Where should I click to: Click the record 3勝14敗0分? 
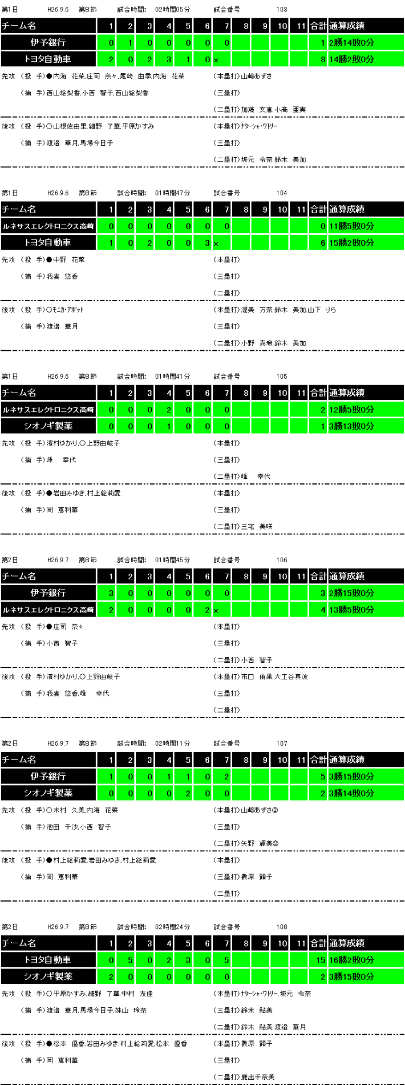(x=351, y=793)
